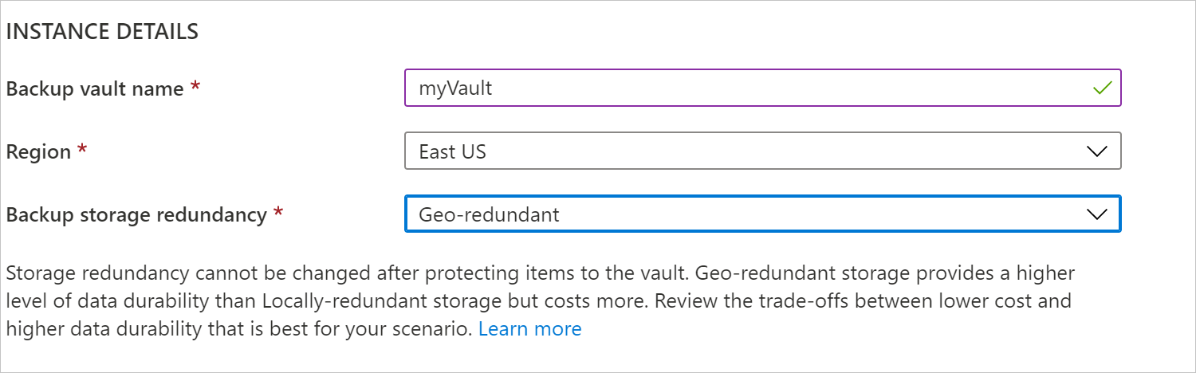Click the "East US" selected value
The image size is (1196, 373).
click(x=452, y=151)
